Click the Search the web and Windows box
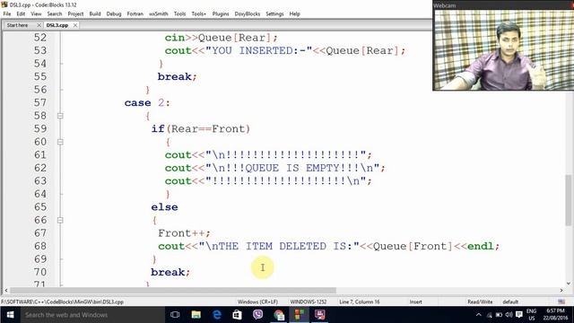The image size is (574, 323). tap(92, 315)
